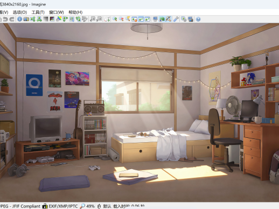The width and height of the screenshot is (279, 209).
Task: Open the 工具(T) menu
Action: coord(38,12)
